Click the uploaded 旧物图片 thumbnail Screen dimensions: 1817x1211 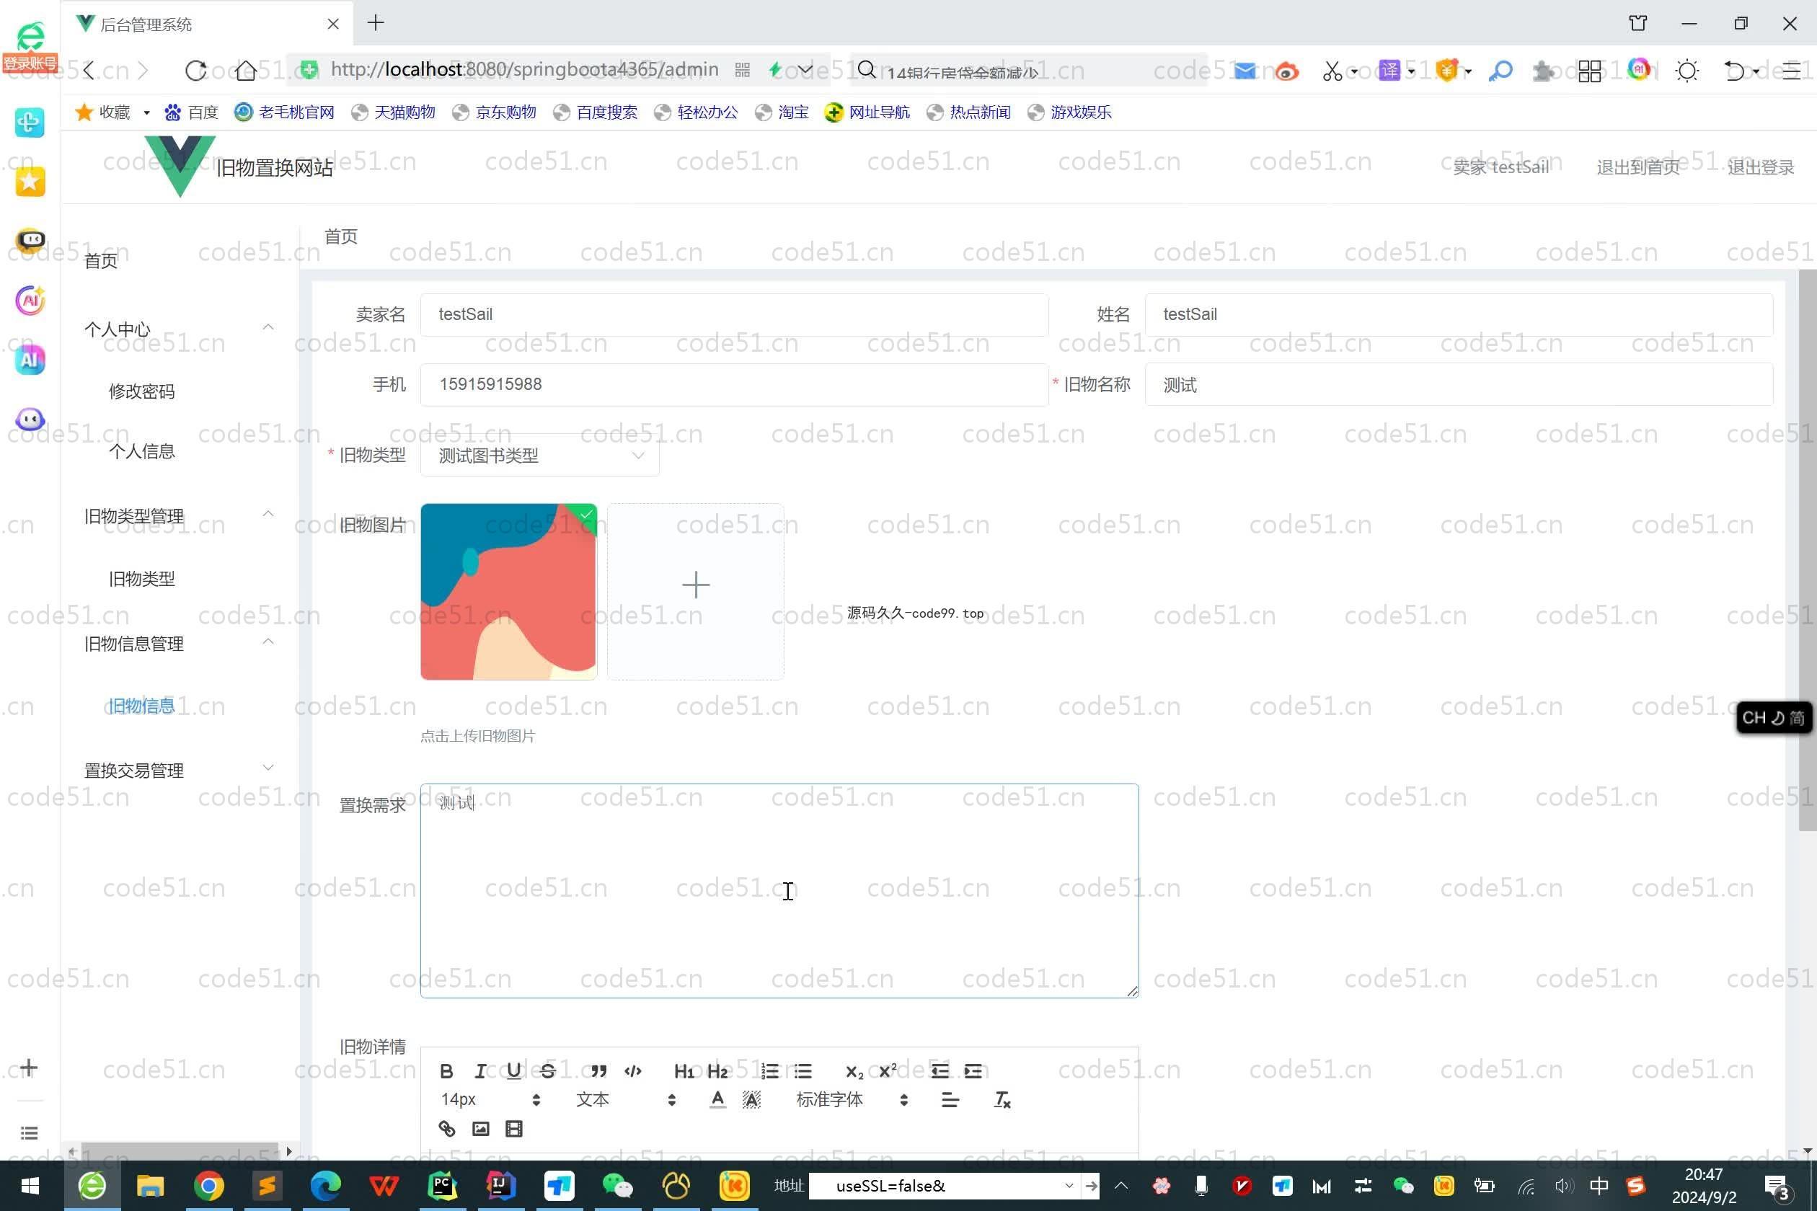(x=509, y=593)
